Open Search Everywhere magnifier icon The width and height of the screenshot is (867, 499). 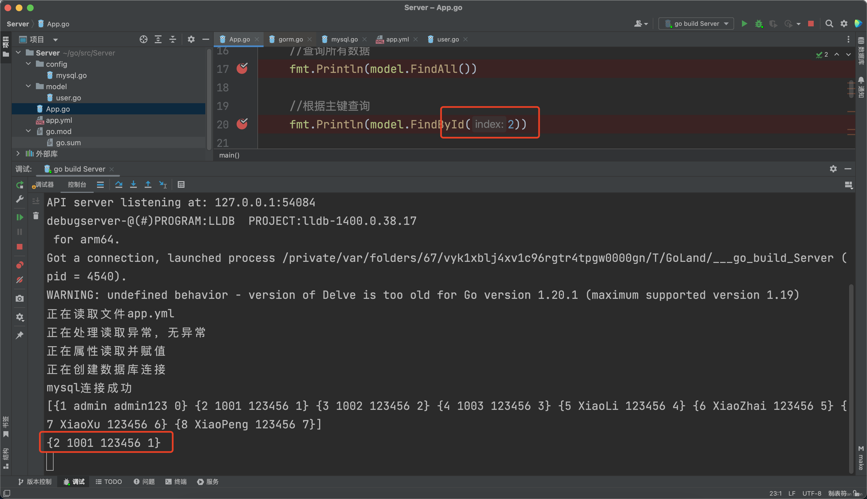point(829,24)
